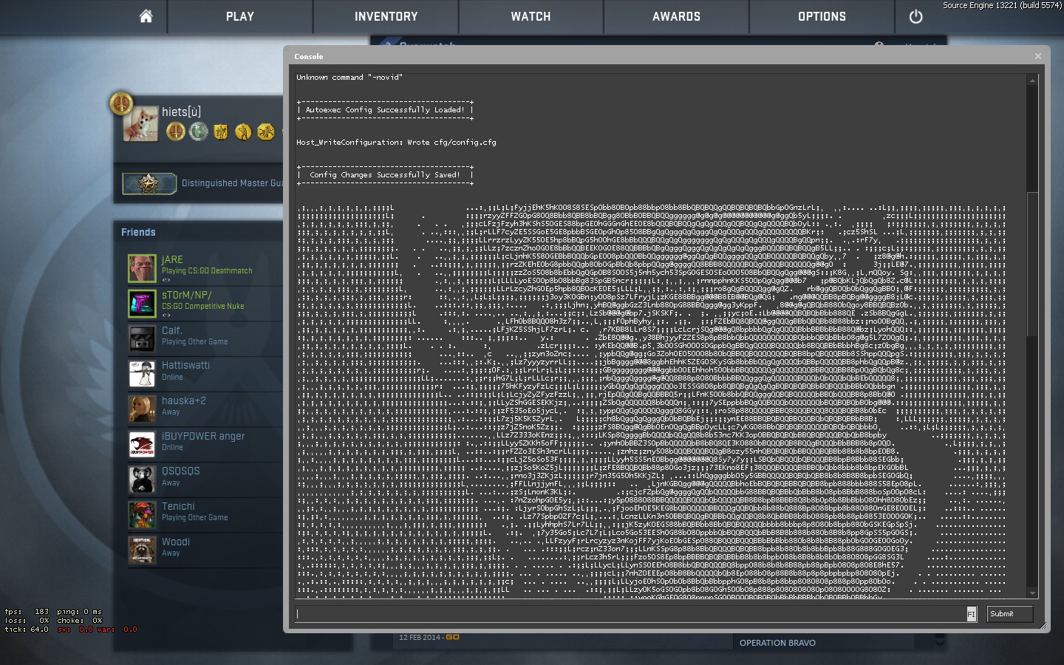
Task: Open JARE's friend avatar
Action: [x=141, y=268]
